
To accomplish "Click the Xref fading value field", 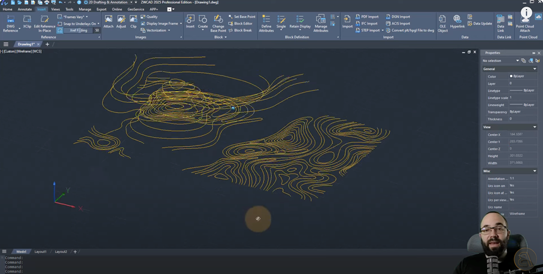I will [96, 31].
